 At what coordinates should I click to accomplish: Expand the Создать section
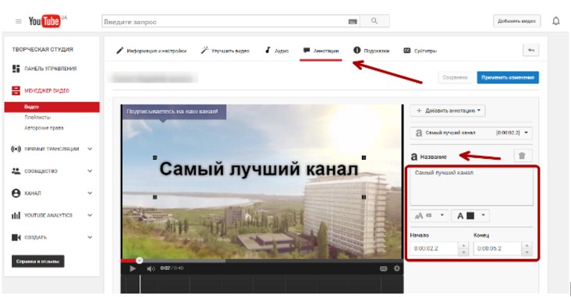(x=90, y=237)
